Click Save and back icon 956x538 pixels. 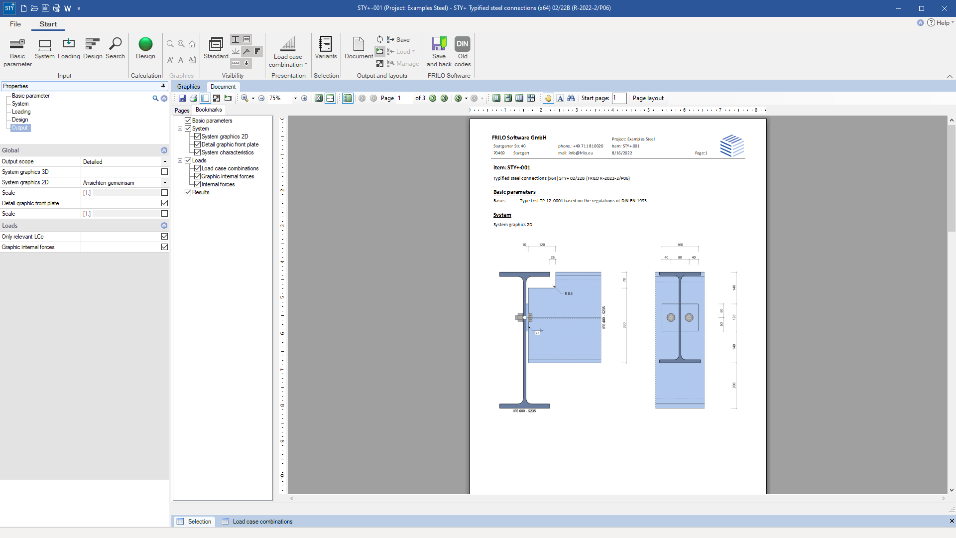tap(439, 52)
